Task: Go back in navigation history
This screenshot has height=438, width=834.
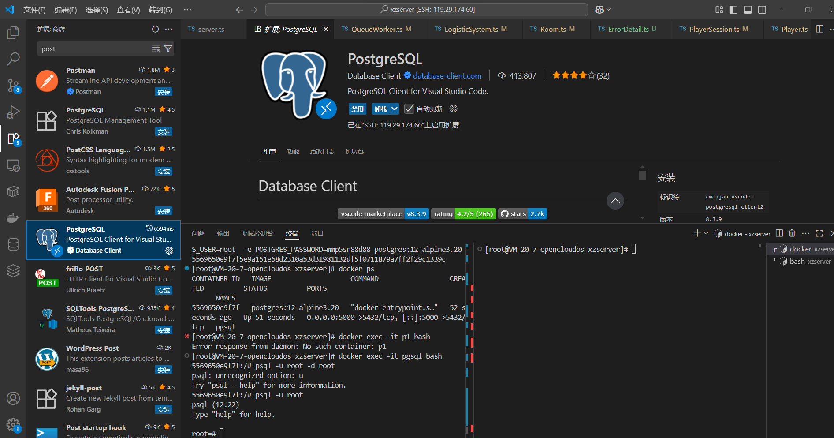Action: click(x=239, y=10)
